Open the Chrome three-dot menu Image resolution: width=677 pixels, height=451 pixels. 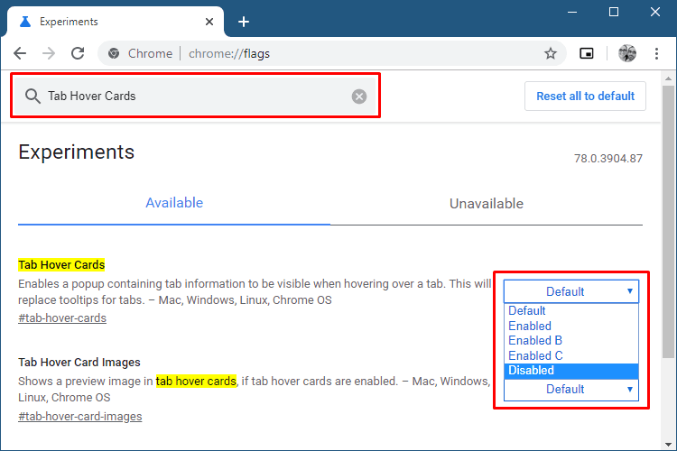pyautogui.click(x=656, y=53)
